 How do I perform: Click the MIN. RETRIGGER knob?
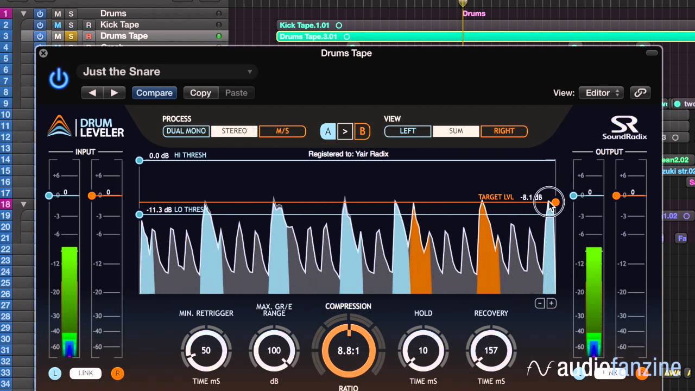point(206,350)
